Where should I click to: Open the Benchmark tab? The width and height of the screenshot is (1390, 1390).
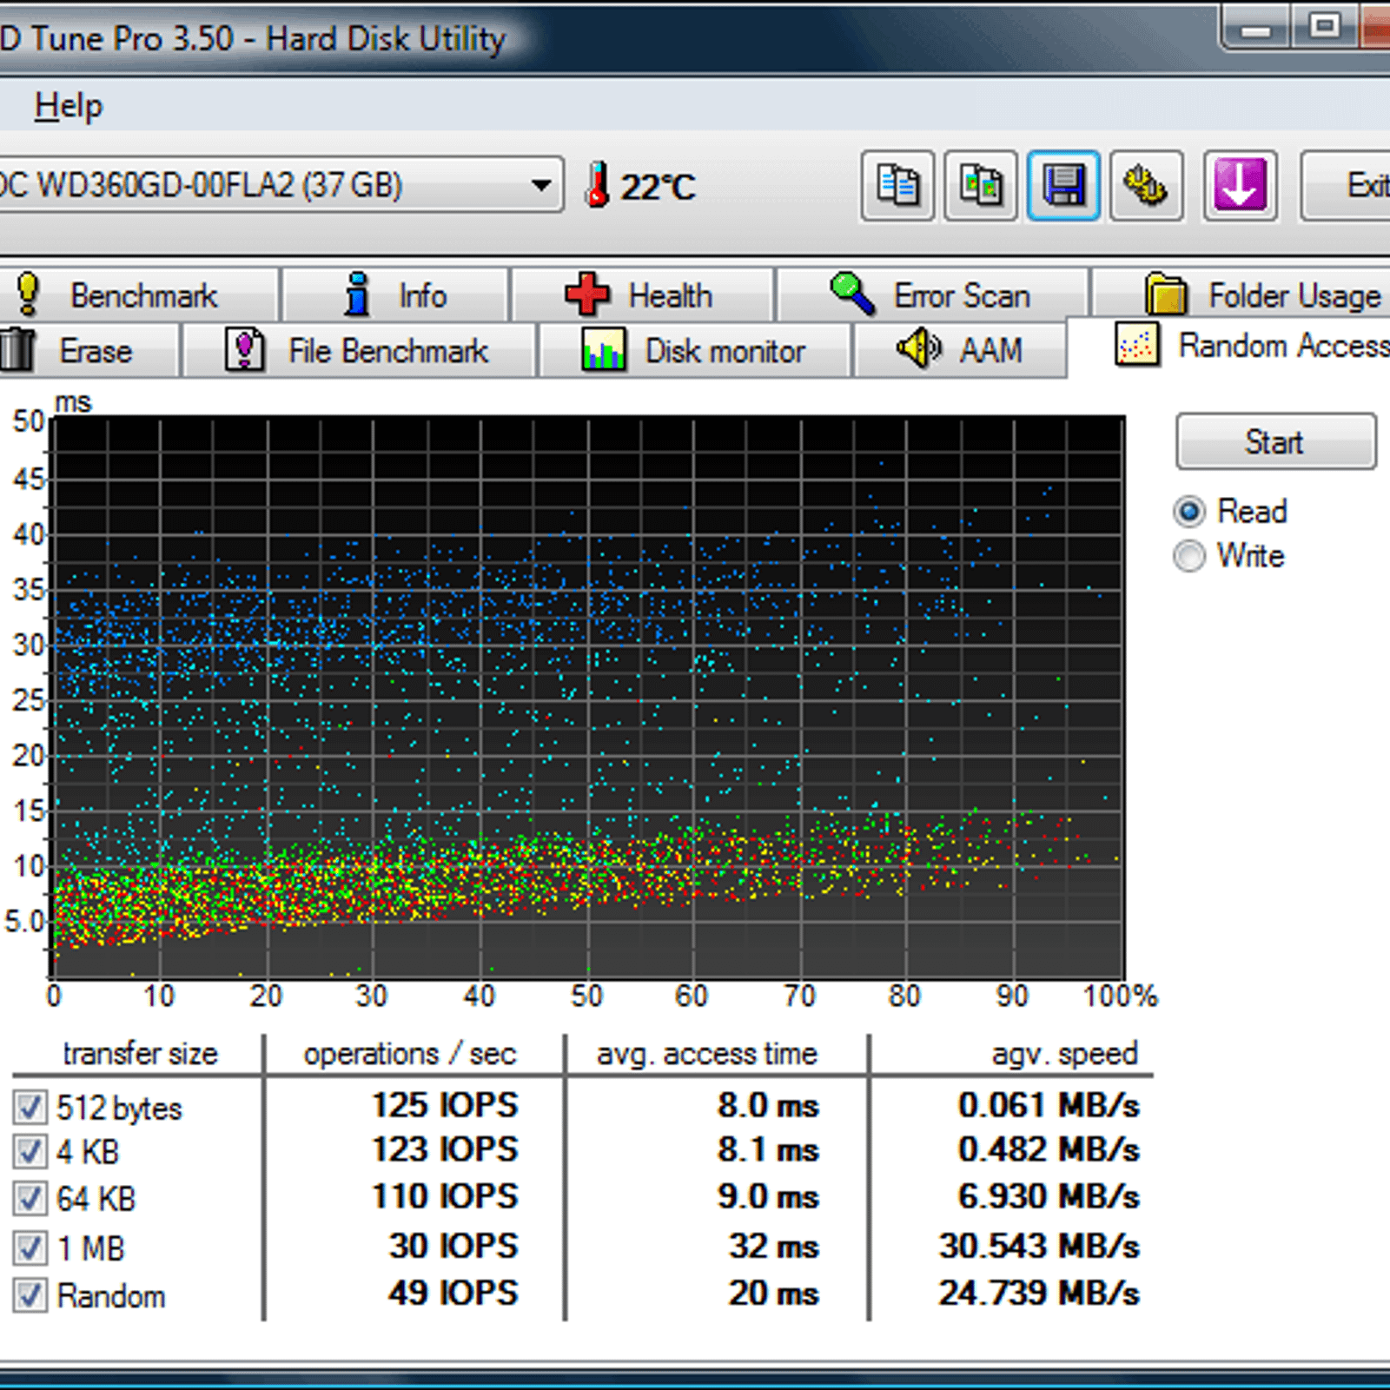(139, 295)
